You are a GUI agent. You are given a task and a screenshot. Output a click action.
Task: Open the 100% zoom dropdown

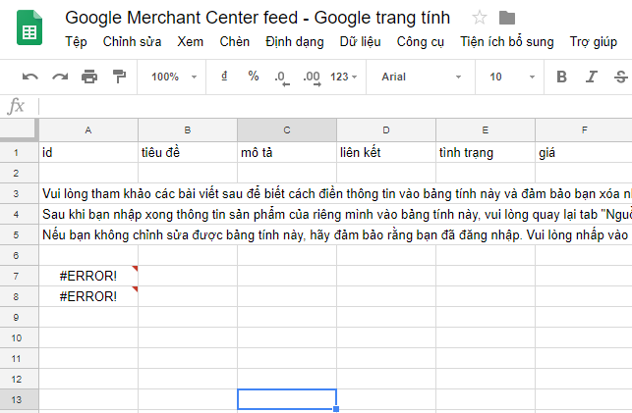tap(174, 77)
